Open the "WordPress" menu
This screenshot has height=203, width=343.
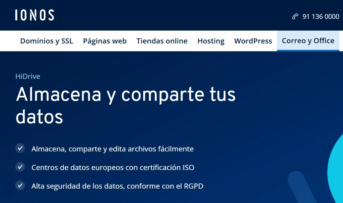[x=253, y=41]
